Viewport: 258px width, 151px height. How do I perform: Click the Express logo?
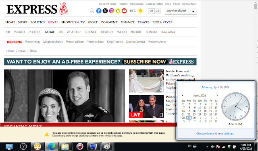pos(37,9)
